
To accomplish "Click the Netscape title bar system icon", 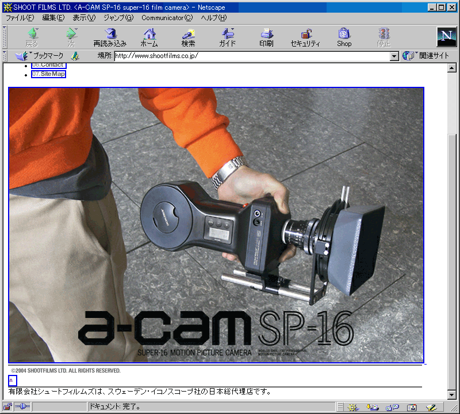I will click(x=7, y=7).
